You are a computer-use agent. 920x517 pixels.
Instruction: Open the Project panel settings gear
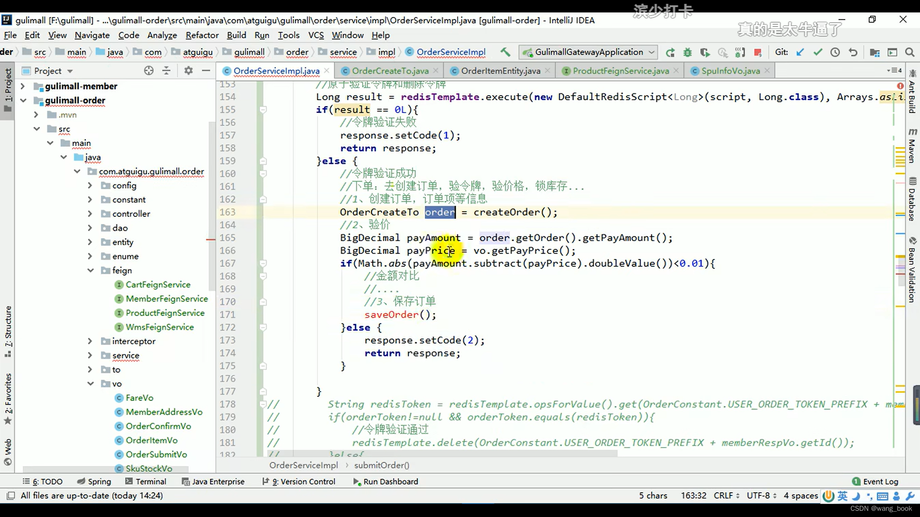pyautogui.click(x=188, y=71)
